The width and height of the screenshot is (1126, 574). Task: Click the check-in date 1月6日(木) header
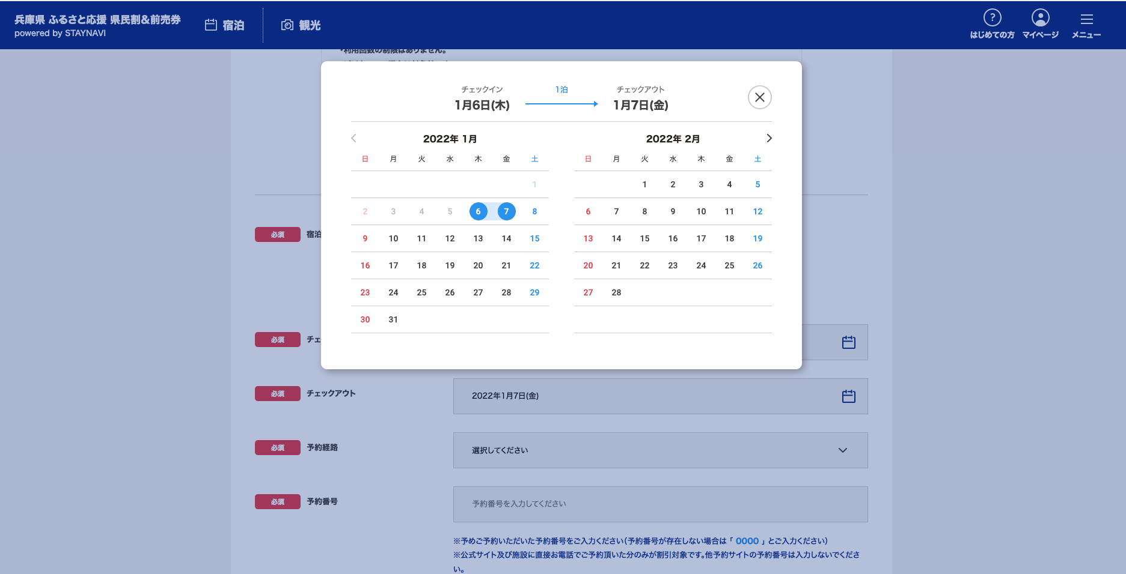(x=482, y=105)
